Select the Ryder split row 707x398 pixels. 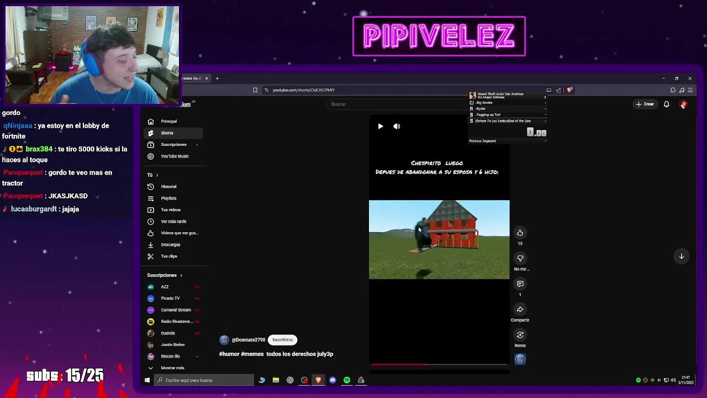point(508,109)
